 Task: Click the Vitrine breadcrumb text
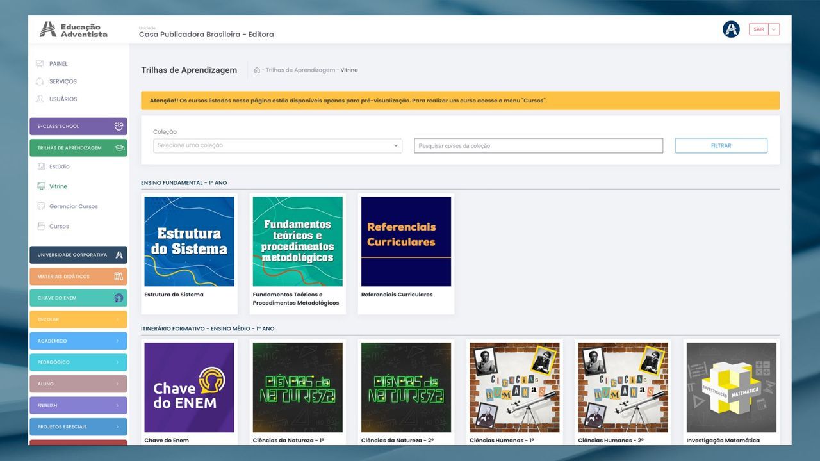point(349,70)
